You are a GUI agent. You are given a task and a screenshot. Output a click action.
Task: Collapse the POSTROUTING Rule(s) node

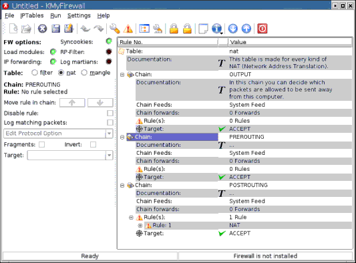(x=131, y=218)
